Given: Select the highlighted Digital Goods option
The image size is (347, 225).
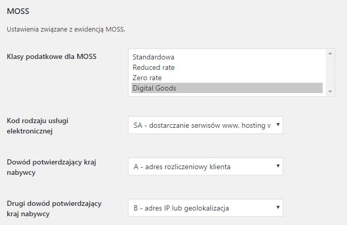Looking at the screenshot, I should click(x=154, y=88).
